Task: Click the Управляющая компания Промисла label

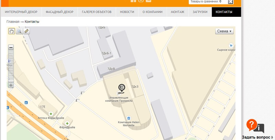Action: pos(119,99)
